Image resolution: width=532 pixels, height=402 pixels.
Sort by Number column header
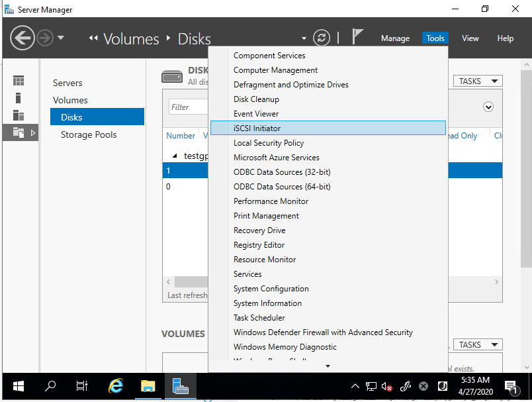[181, 136]
